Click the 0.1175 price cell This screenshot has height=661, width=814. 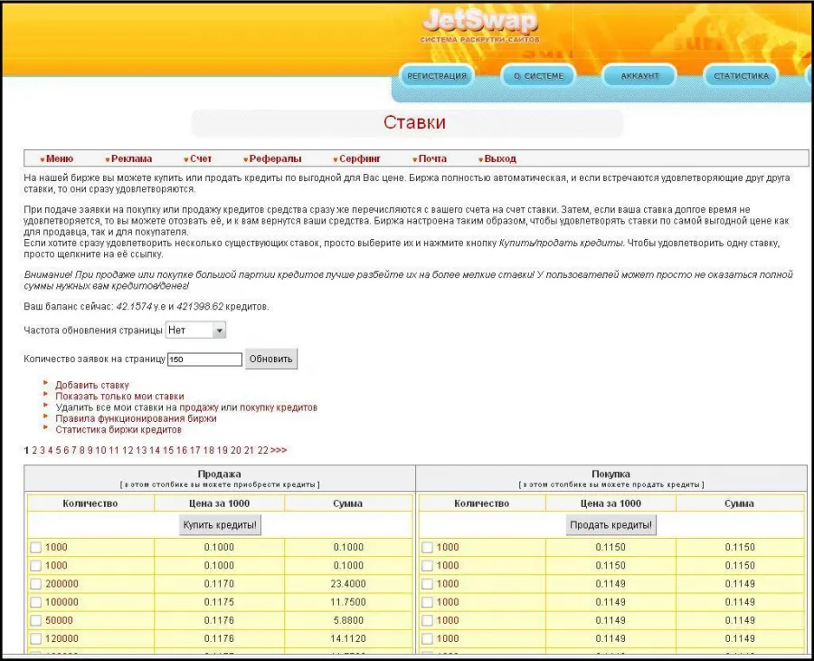point(219,602)
